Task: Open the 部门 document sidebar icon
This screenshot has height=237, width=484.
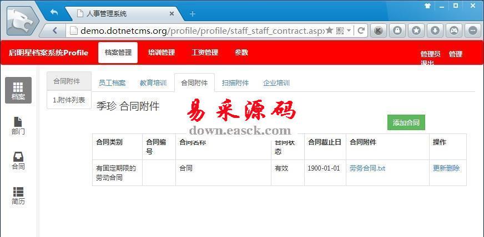Action: (x=18, y=126)
